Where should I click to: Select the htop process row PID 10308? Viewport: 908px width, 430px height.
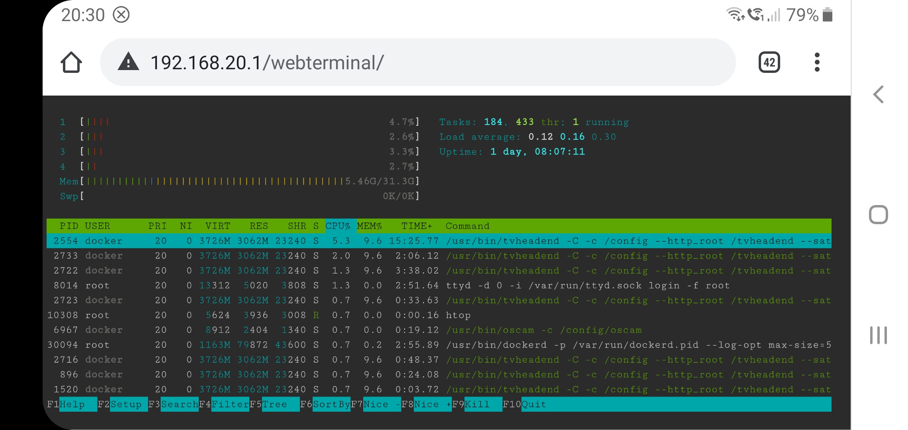point(439,315)
